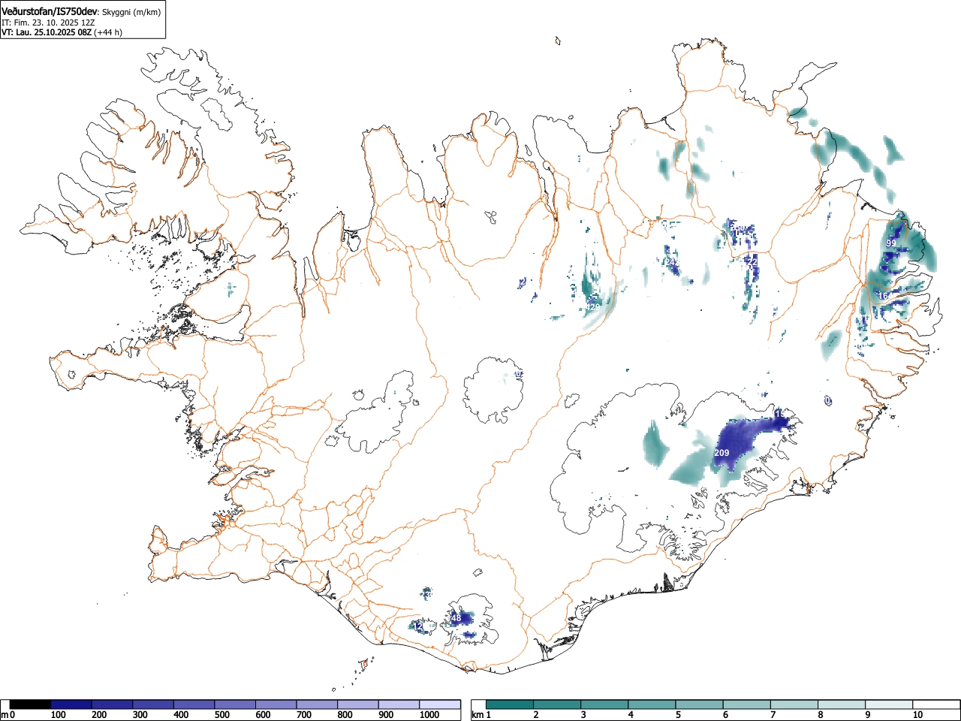Viewport: 961px width, 721px height.
Task: Click the km legend tick label 9
Action: (x=867, y=715)
